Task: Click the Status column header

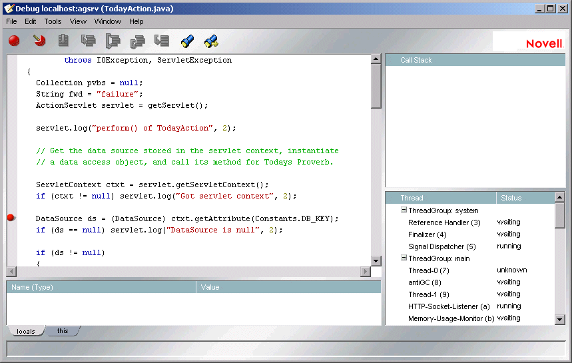Action: pos(525,198)
